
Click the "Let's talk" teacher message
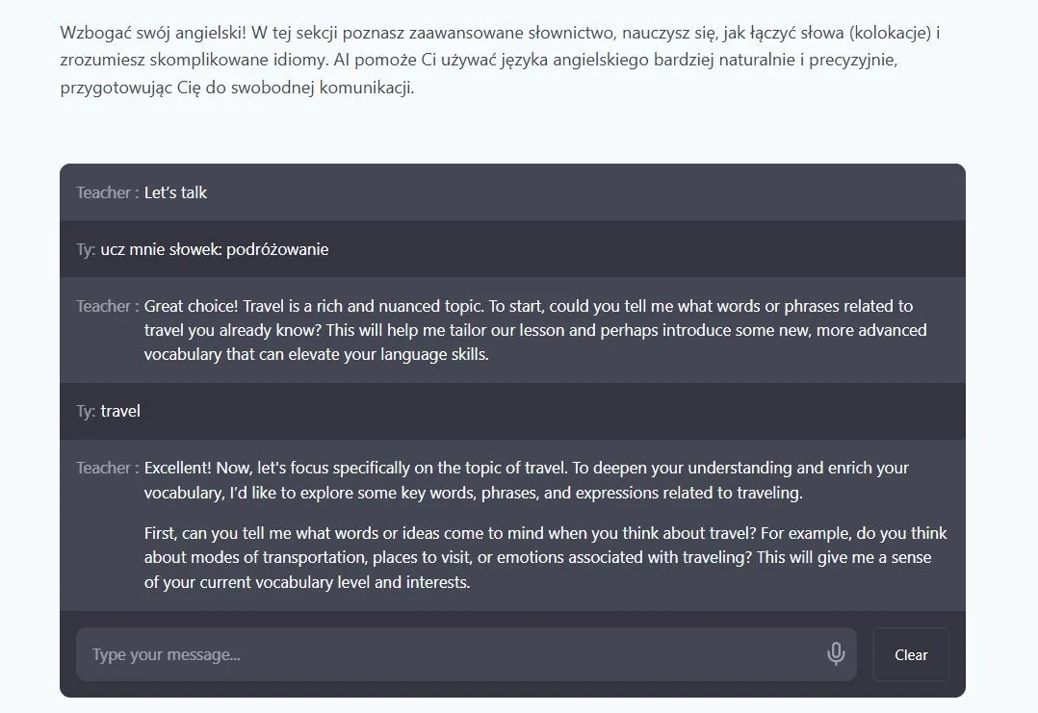[x=175, y=192]
